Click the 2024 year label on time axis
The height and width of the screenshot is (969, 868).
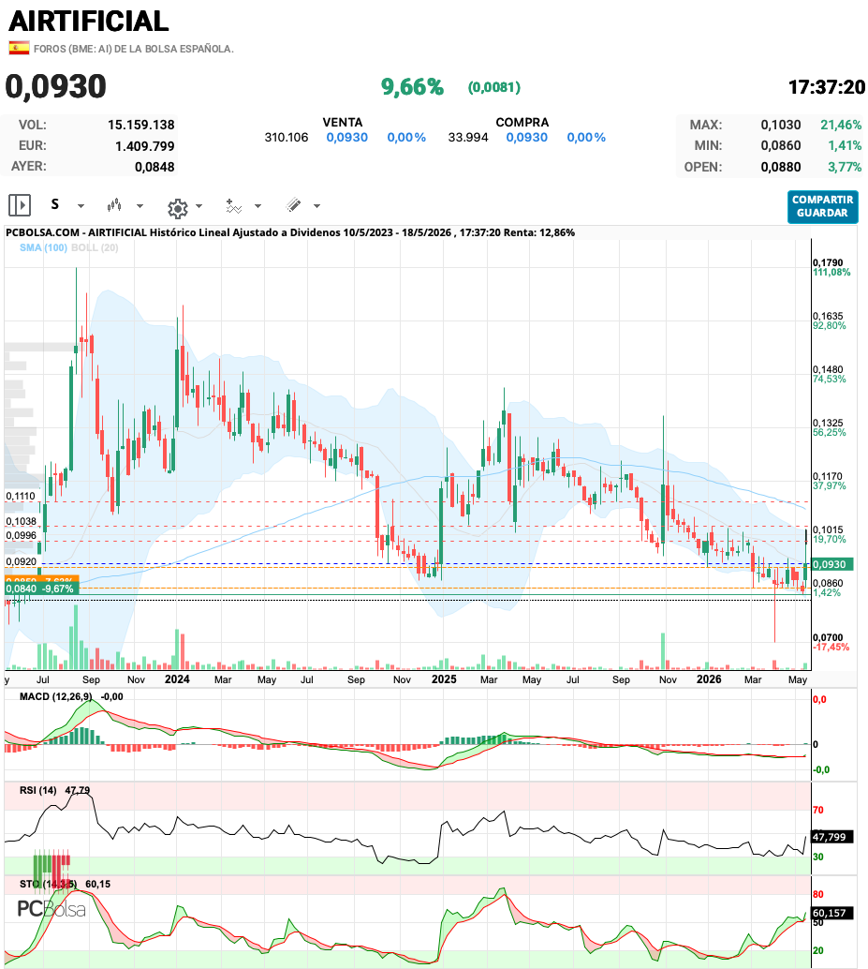(x=177, y=679)
